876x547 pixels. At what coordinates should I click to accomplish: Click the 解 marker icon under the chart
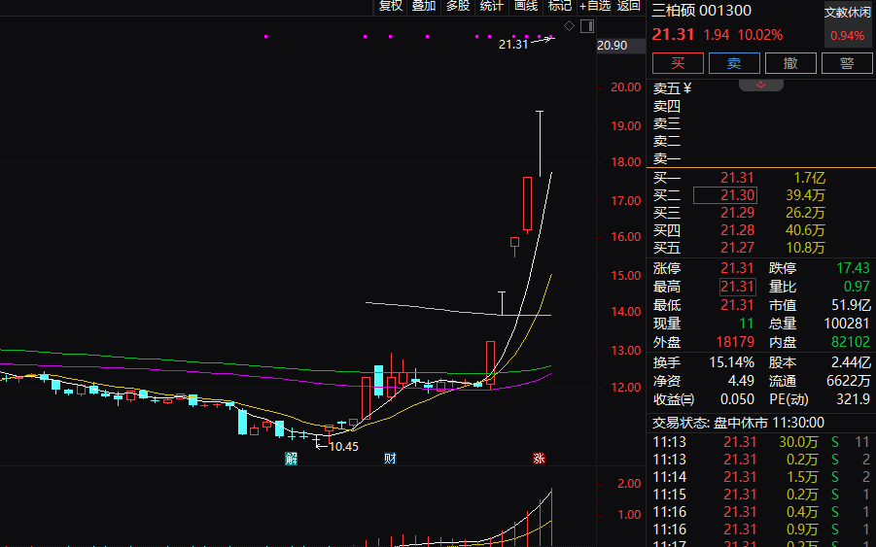291,459
